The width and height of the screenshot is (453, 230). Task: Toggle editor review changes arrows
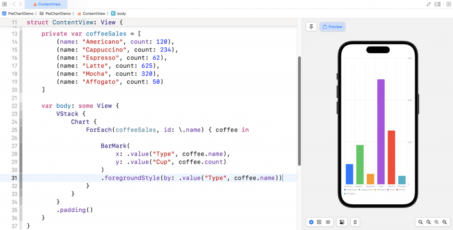[428, 4]
